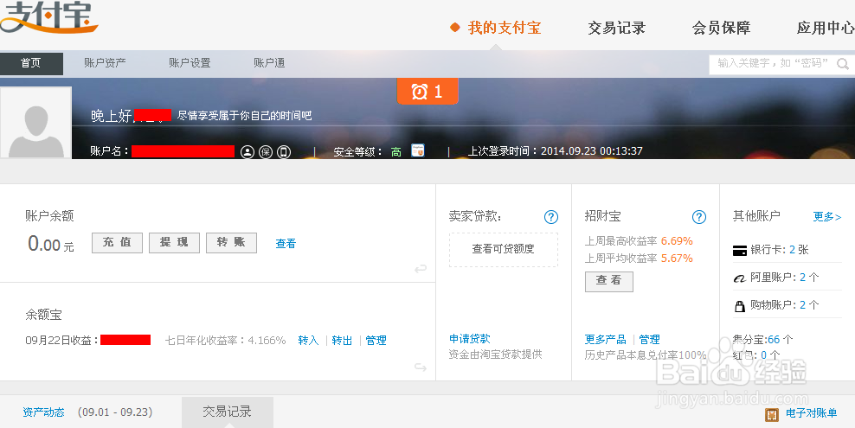Click the security certificate icon beside 高

[418, 150]
